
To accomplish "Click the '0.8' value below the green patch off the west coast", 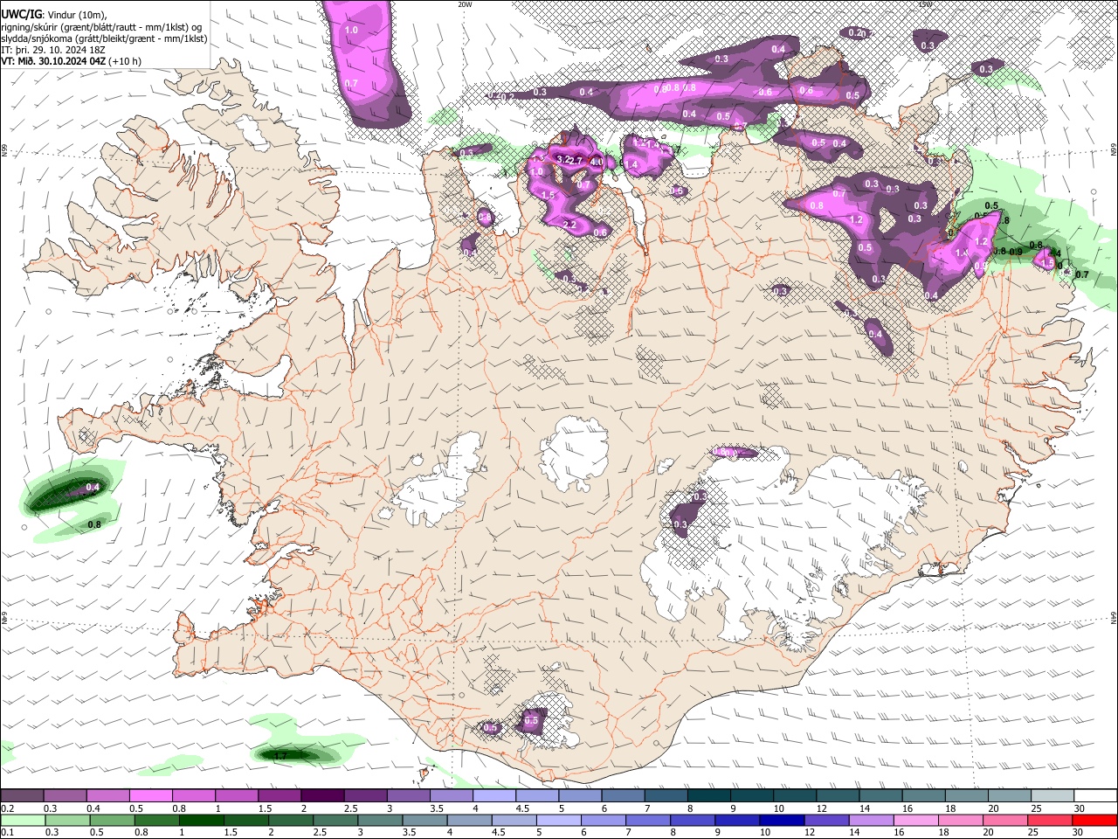I will tap(94, 524).
